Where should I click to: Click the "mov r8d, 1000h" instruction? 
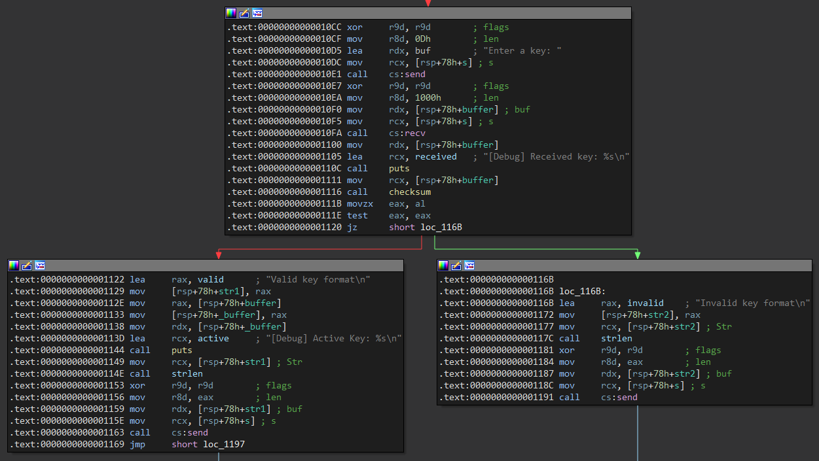363,98
